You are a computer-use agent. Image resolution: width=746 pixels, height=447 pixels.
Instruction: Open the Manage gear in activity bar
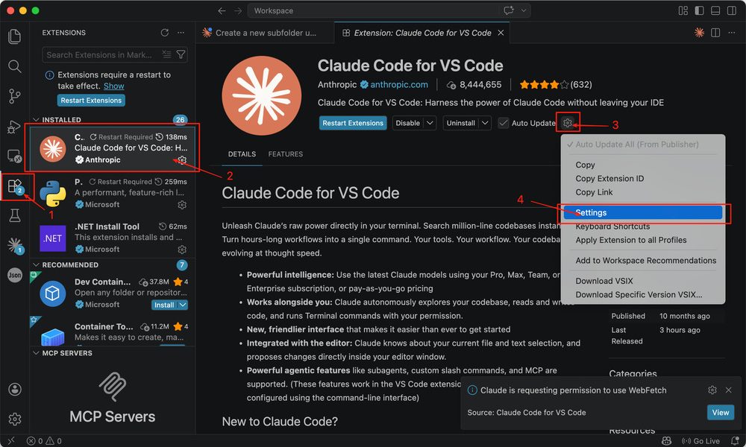(14, 419)
